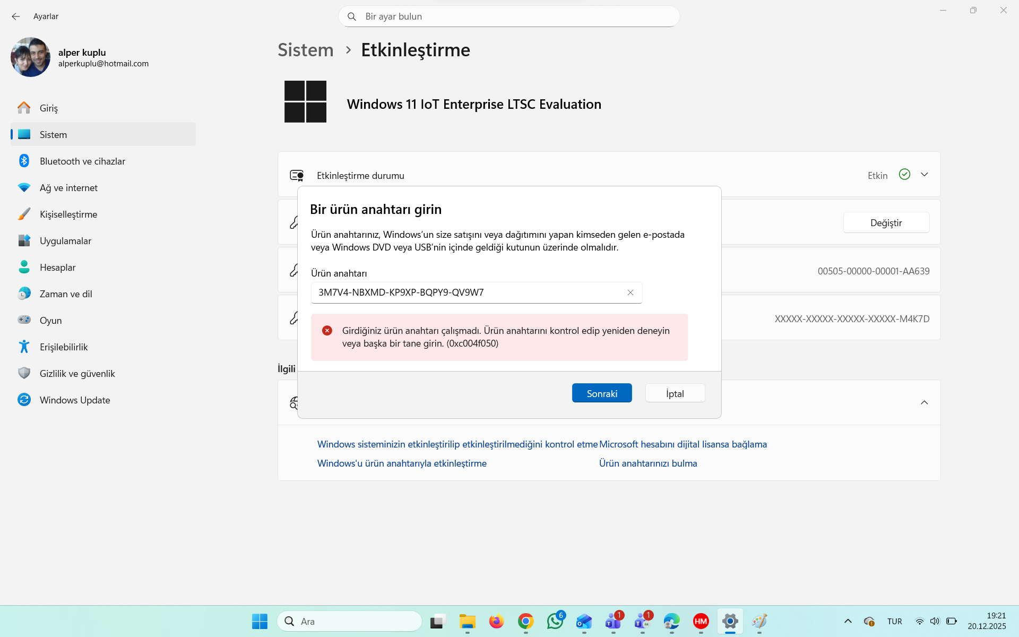Launch Google Chrome from the taskbar
Viewport: 1019px width, 637px height.
pos(525,621)
